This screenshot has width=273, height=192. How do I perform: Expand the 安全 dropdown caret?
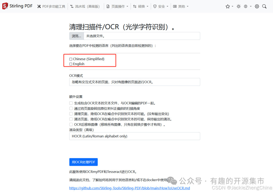(x=168, y=6)
